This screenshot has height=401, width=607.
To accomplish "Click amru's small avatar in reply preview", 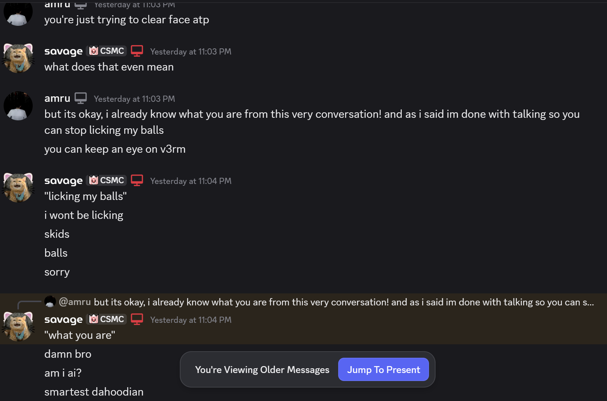I will click(50, 301).
